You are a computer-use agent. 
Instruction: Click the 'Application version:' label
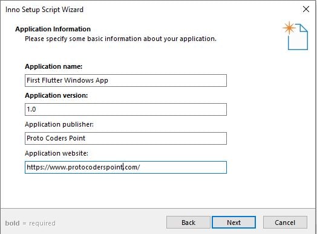[56, 95]
